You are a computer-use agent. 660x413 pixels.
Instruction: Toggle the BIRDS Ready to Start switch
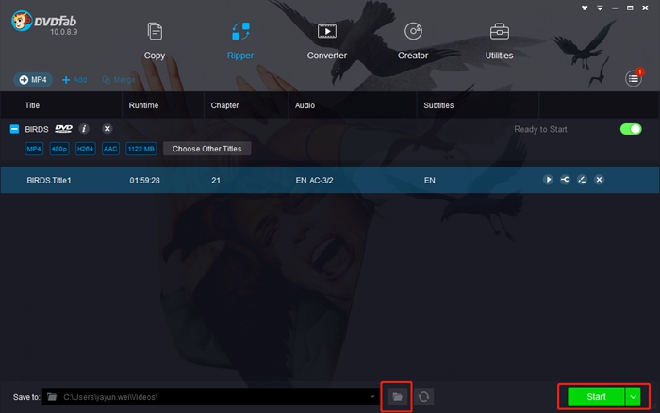coord(631,129)
